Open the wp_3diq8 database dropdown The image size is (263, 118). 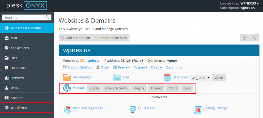[201, 78]
